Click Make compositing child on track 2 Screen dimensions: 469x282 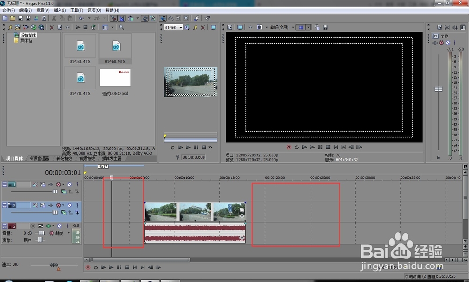(x=77, y=212)
